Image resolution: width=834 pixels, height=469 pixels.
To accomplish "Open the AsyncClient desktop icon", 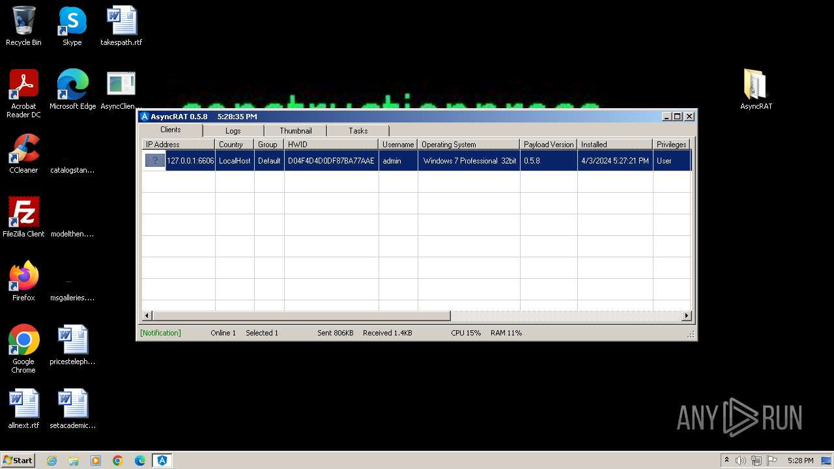I will [x=121, y=90].
